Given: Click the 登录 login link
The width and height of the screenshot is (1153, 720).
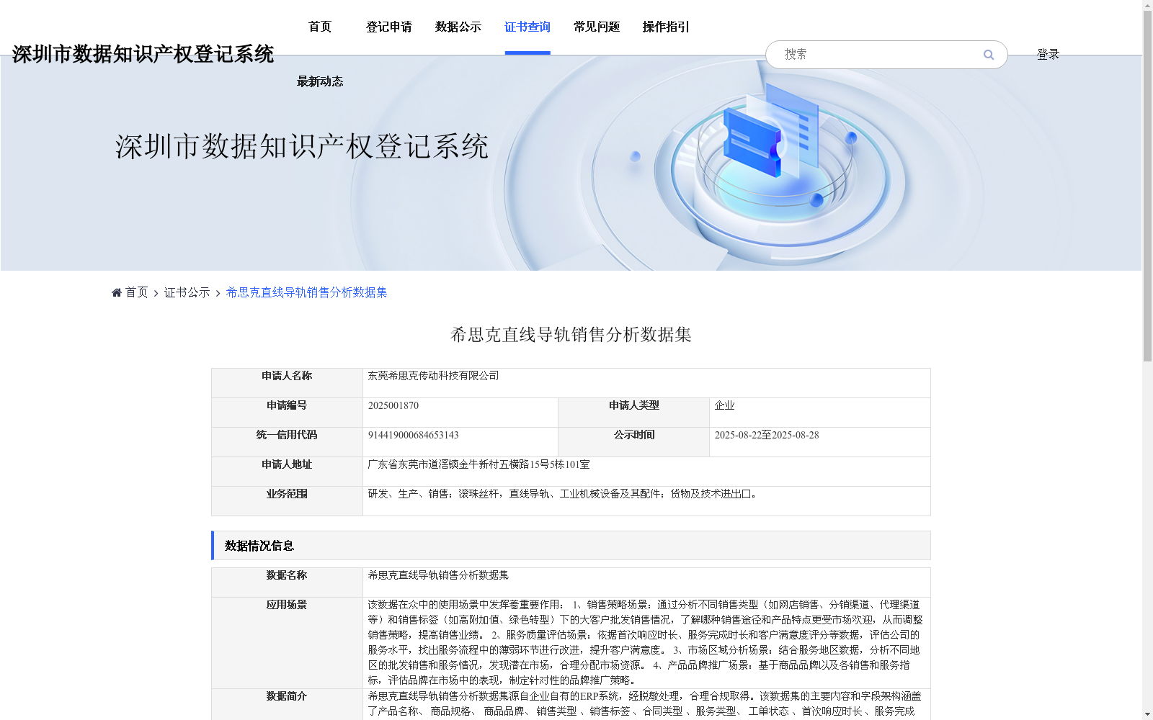Looking at the screenshot, I should 1048,55.
